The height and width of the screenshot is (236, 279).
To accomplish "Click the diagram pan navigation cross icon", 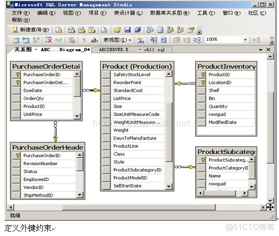I will click(270, 207).
